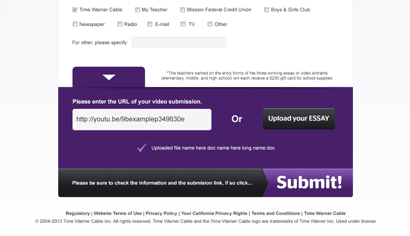Click the white down-arrow tab
This screenshot has width=410, height=236.
[109, 77]
